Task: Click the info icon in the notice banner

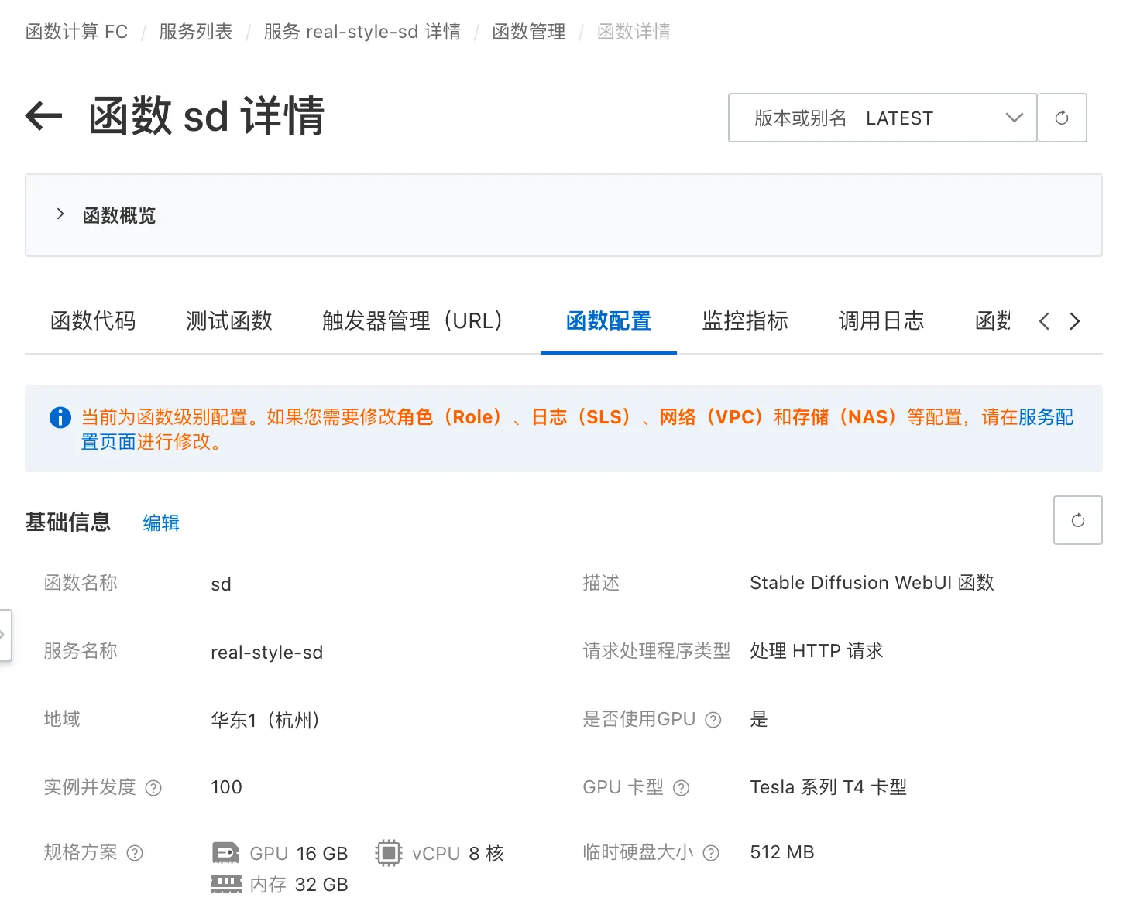Action: (60, 417)
